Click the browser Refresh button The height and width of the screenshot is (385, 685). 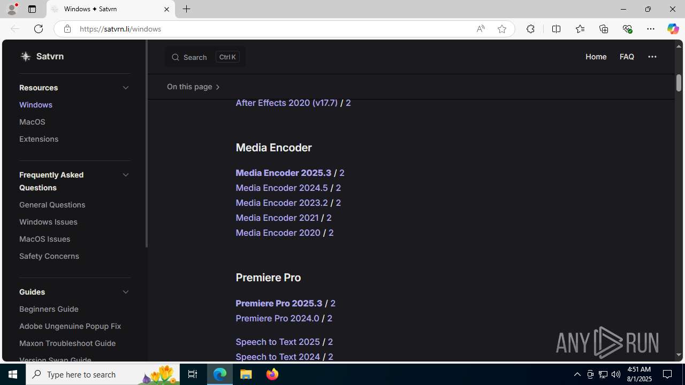(x=39, y=29)
